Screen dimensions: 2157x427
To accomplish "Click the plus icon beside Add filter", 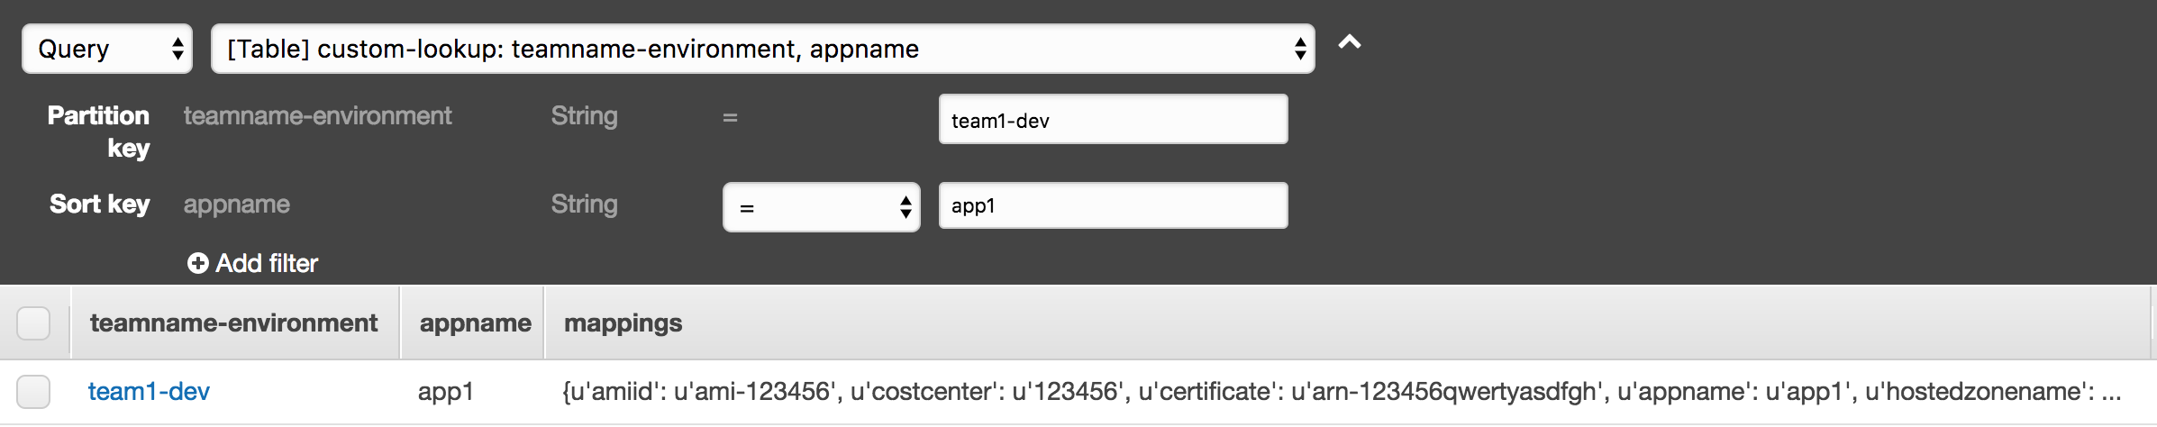I will pyautogui.click(x=197, y=263).
